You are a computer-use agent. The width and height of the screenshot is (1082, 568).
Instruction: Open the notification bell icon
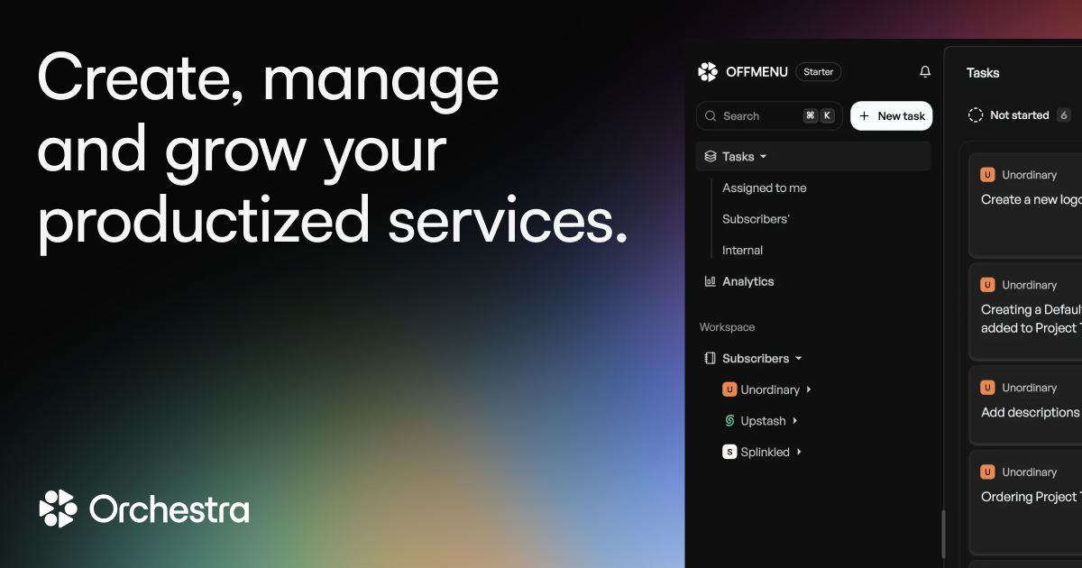coord(924,70)
